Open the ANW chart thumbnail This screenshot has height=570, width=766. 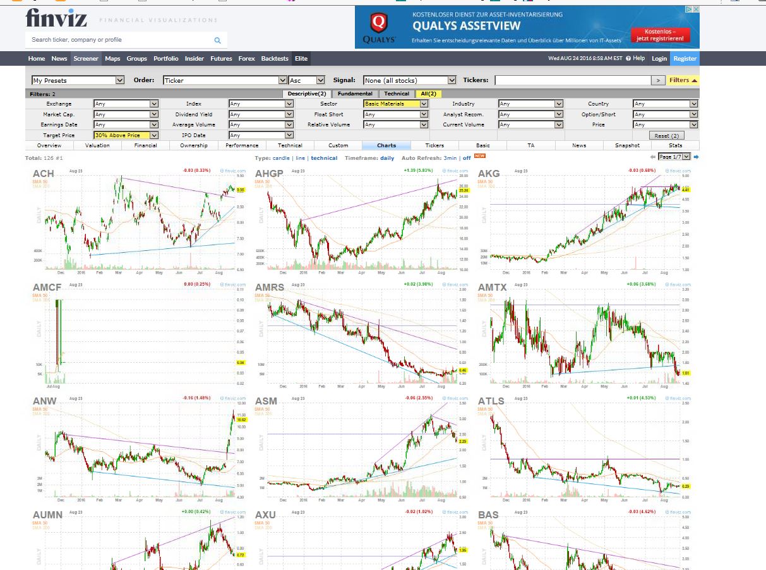coord(138,449)
